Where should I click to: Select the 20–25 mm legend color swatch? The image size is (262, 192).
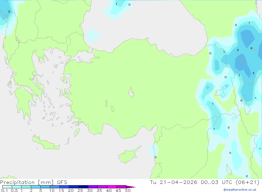[x=74, y=187]
